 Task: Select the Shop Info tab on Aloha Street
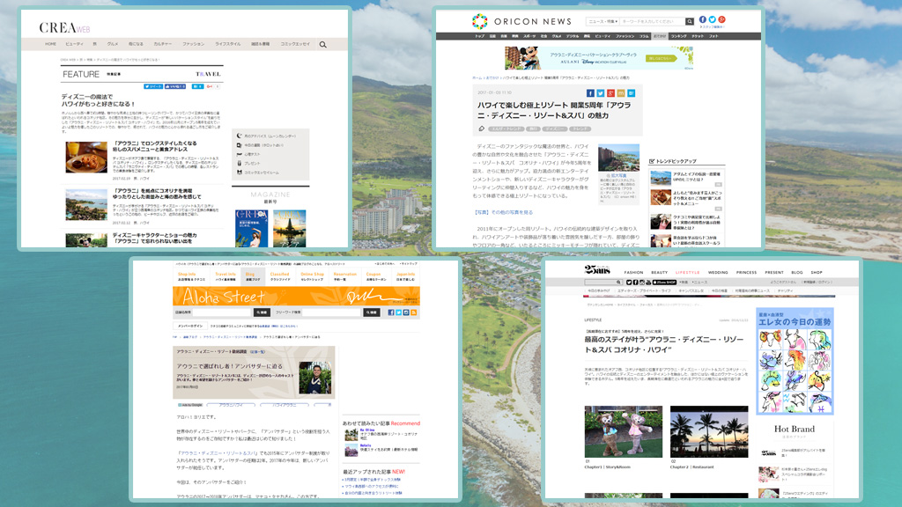click(191, 276)
